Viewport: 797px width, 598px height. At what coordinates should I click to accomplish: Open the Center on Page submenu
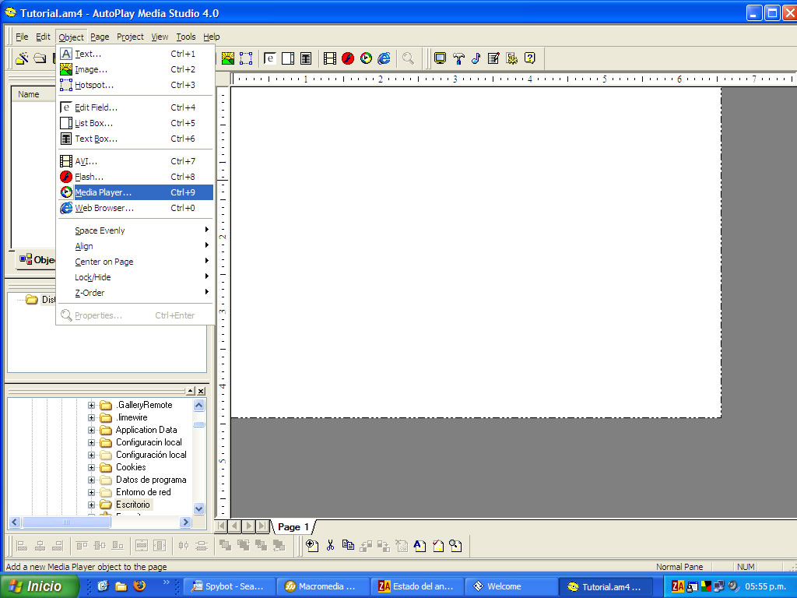pyautogui.click(x=135, y=262)
